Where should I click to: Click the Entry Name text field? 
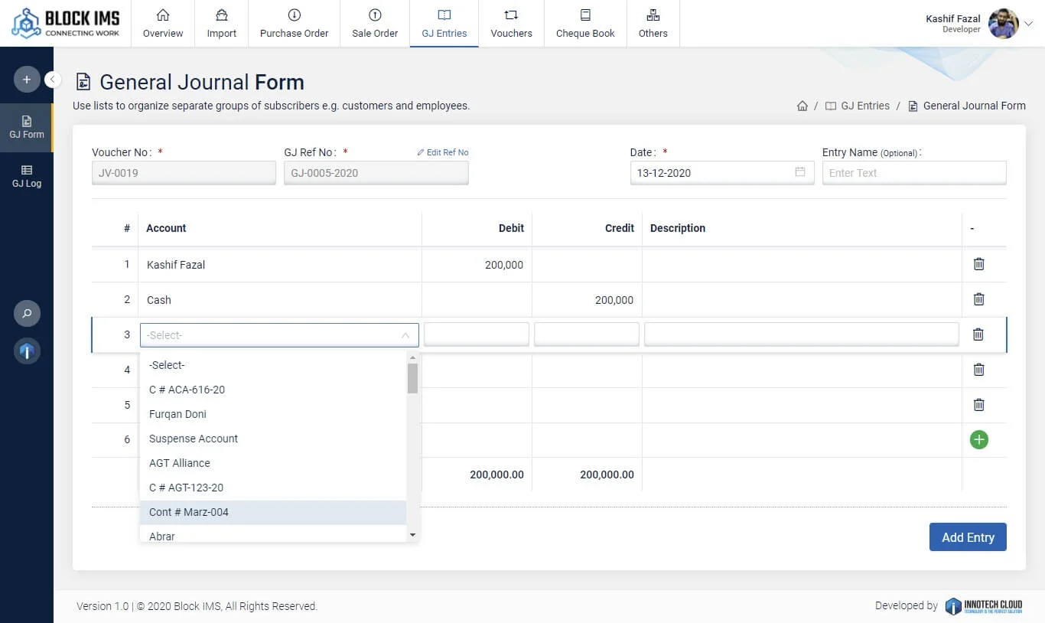click(913, 173)
